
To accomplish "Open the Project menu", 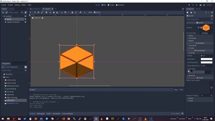I will 10,5.
